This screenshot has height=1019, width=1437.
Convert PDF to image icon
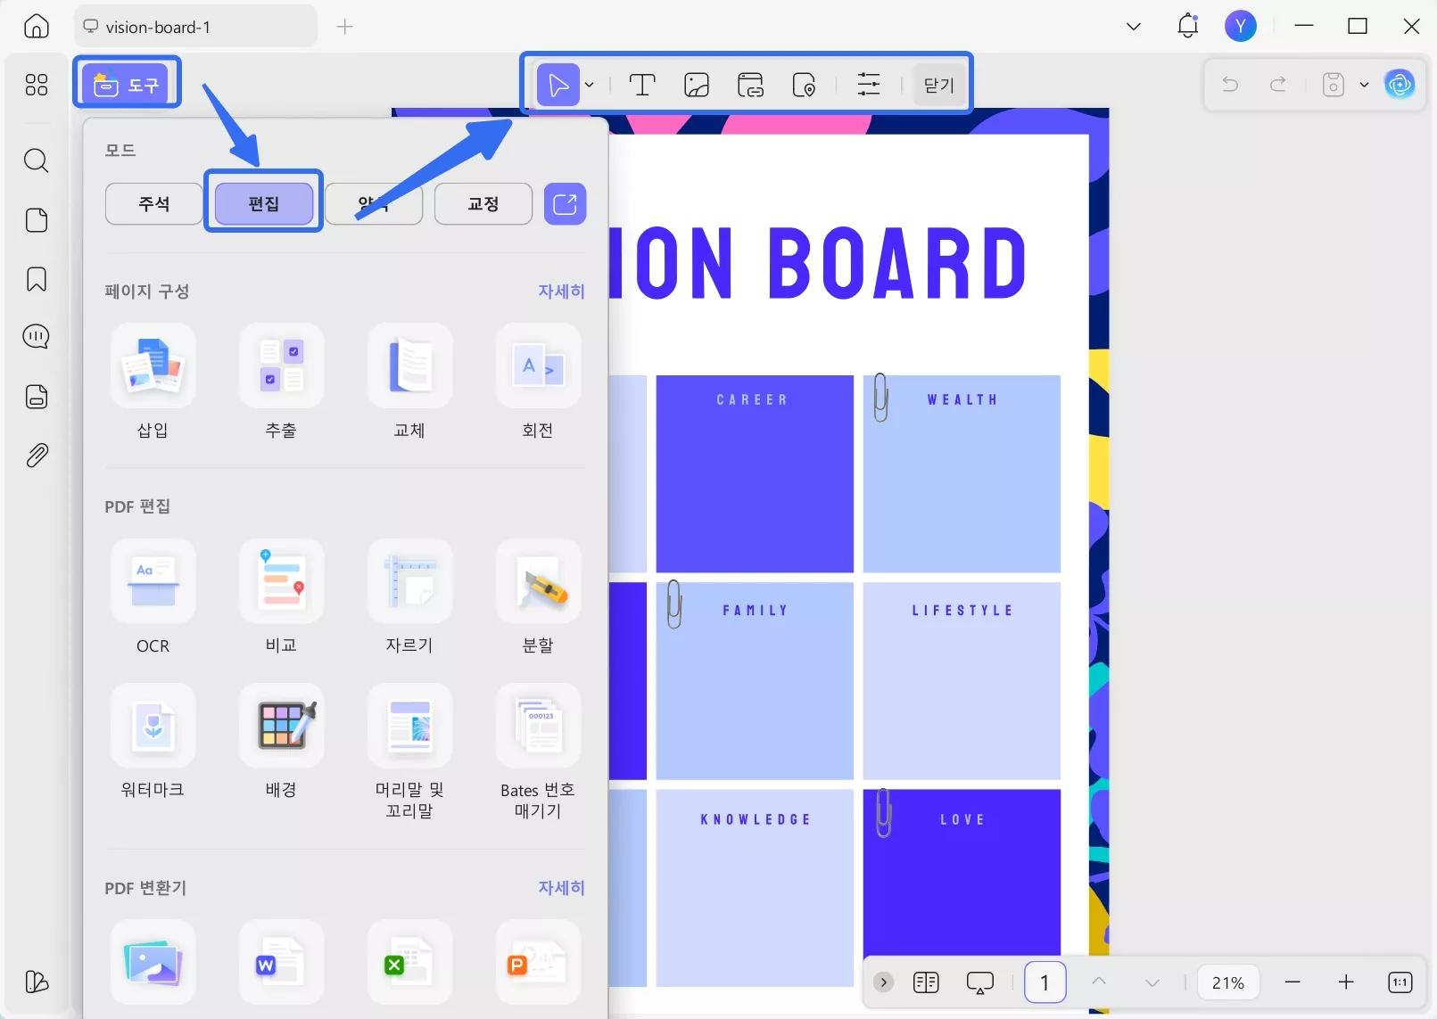click(153, 962)
